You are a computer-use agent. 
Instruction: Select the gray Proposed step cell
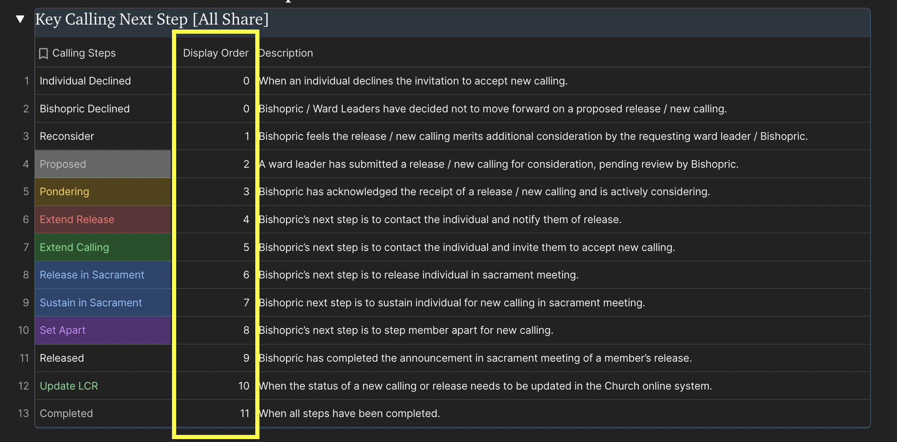(x=103, y=164)
